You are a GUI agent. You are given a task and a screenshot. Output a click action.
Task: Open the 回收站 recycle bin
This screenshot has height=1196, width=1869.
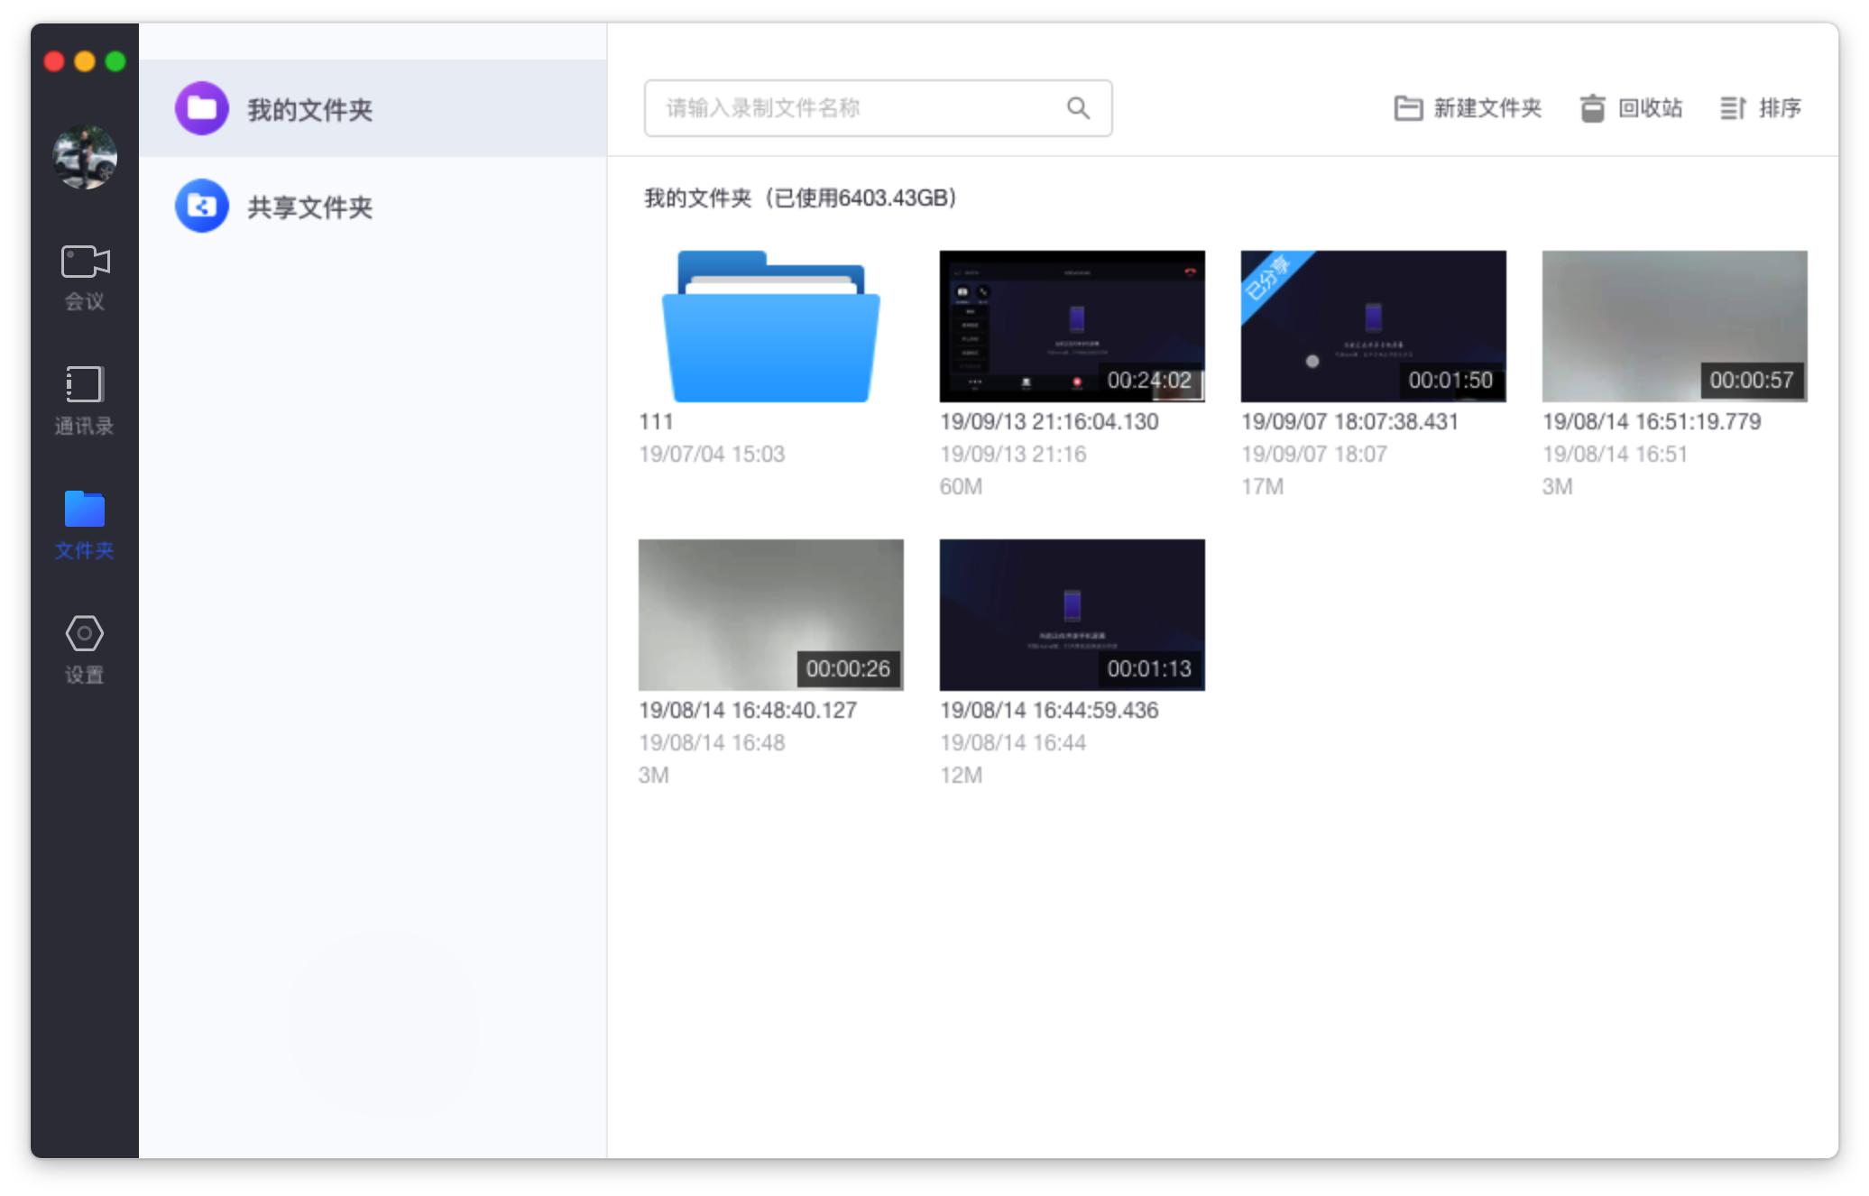[1631, 108]
